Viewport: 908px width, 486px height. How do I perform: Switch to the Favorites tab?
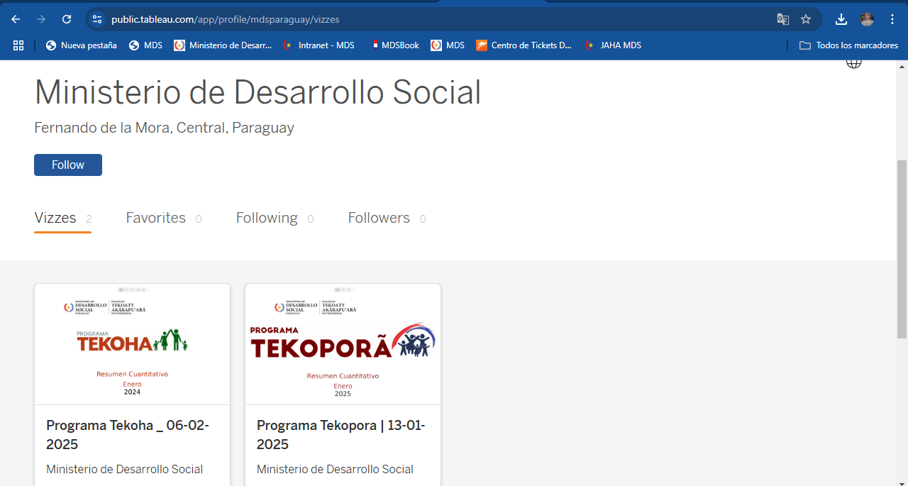pos(164,219)
